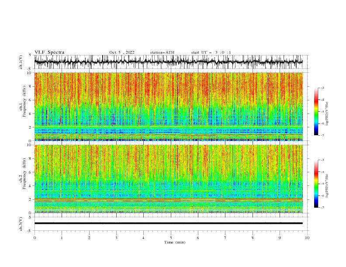346x267 pixels.
Task: Click ch.2 color scale "log(PSD)(V²/Hz)" label
Action: [327, 186]
